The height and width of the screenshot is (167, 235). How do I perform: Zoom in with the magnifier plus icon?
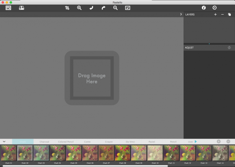coord(79,8)
